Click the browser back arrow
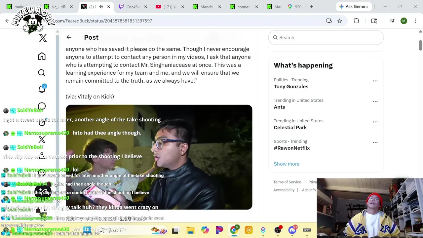 tap(7, 21)
